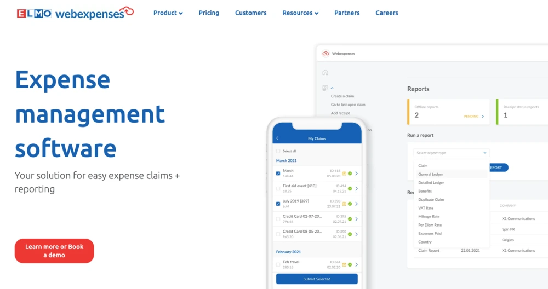Tap the back arrow in My Claims
This screenshot has height=289, width=548.
pyautogui.click(x=277, y=138)
